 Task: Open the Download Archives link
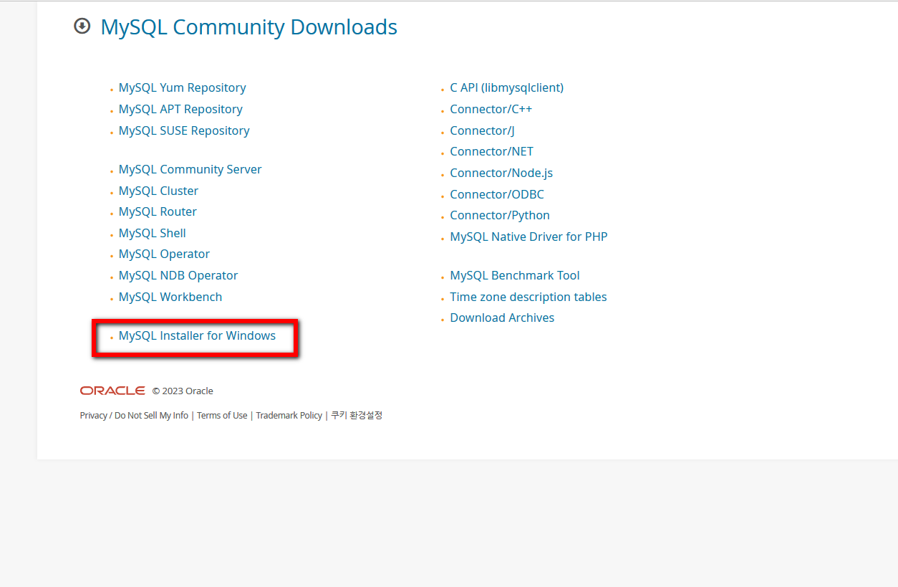(x=502, y=318)
